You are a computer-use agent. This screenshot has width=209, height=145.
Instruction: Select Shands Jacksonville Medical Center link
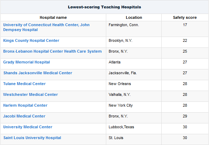click(x=38, y=73)
